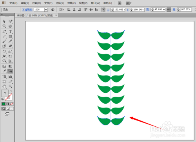Click the X coordinate value field
This screenshot has height=142, width=196.
[x=120, y=9]
